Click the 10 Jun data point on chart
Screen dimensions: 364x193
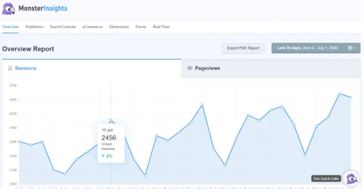[x=111, y=120]
